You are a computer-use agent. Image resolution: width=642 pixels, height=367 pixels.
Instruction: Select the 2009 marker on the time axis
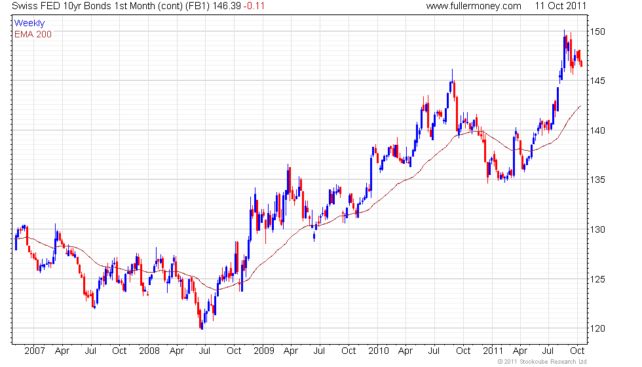[x=263, y=351]
